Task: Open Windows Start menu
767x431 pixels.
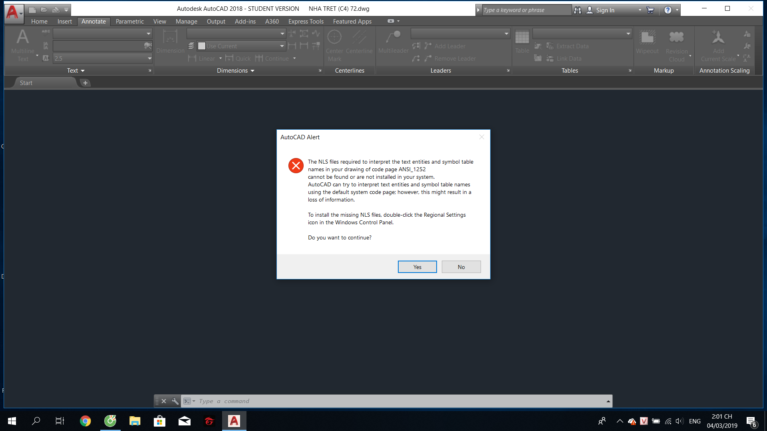Action: [x=12, y=421]
